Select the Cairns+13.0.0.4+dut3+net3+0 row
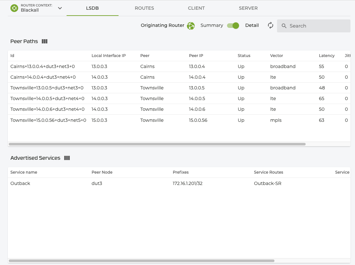This screenshot has height=265, width=355. [x=43, y=66]
